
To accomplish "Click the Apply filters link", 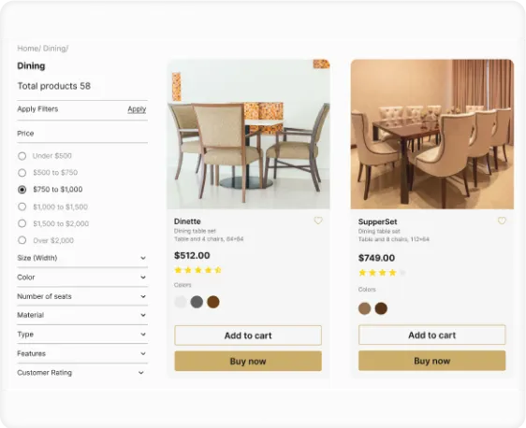I will (x=137, y=109).
